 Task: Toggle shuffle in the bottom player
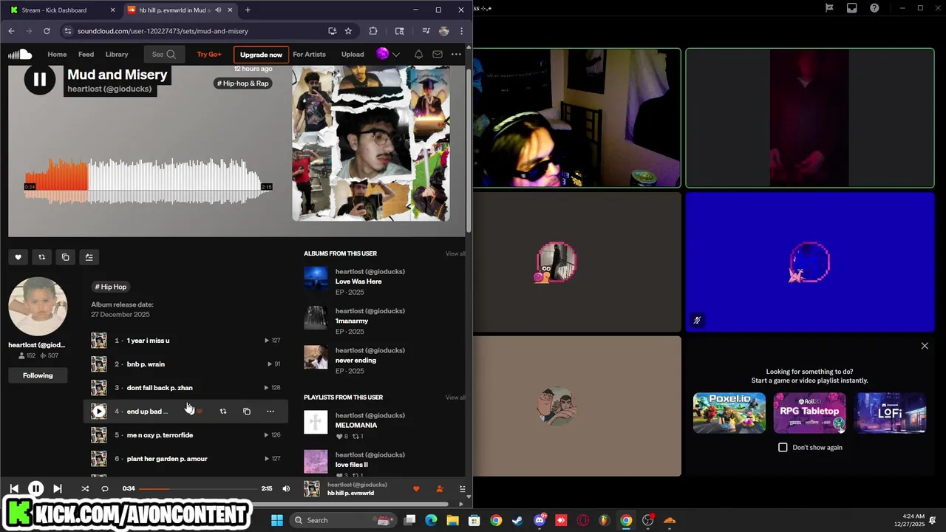point(84,488)
